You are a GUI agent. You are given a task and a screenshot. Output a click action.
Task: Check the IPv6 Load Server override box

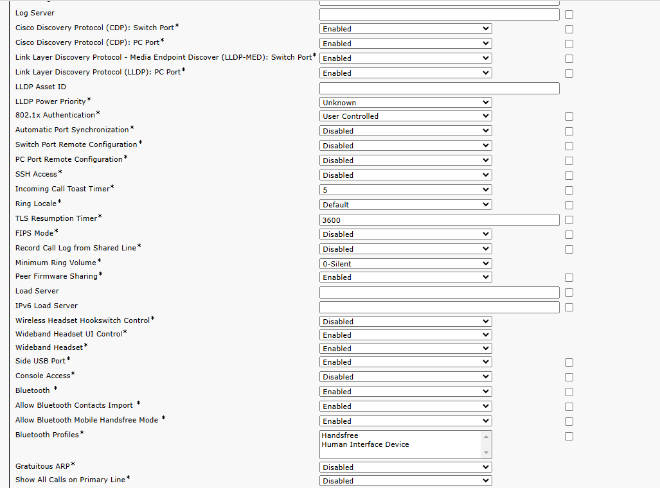click(x=569, y=307)
